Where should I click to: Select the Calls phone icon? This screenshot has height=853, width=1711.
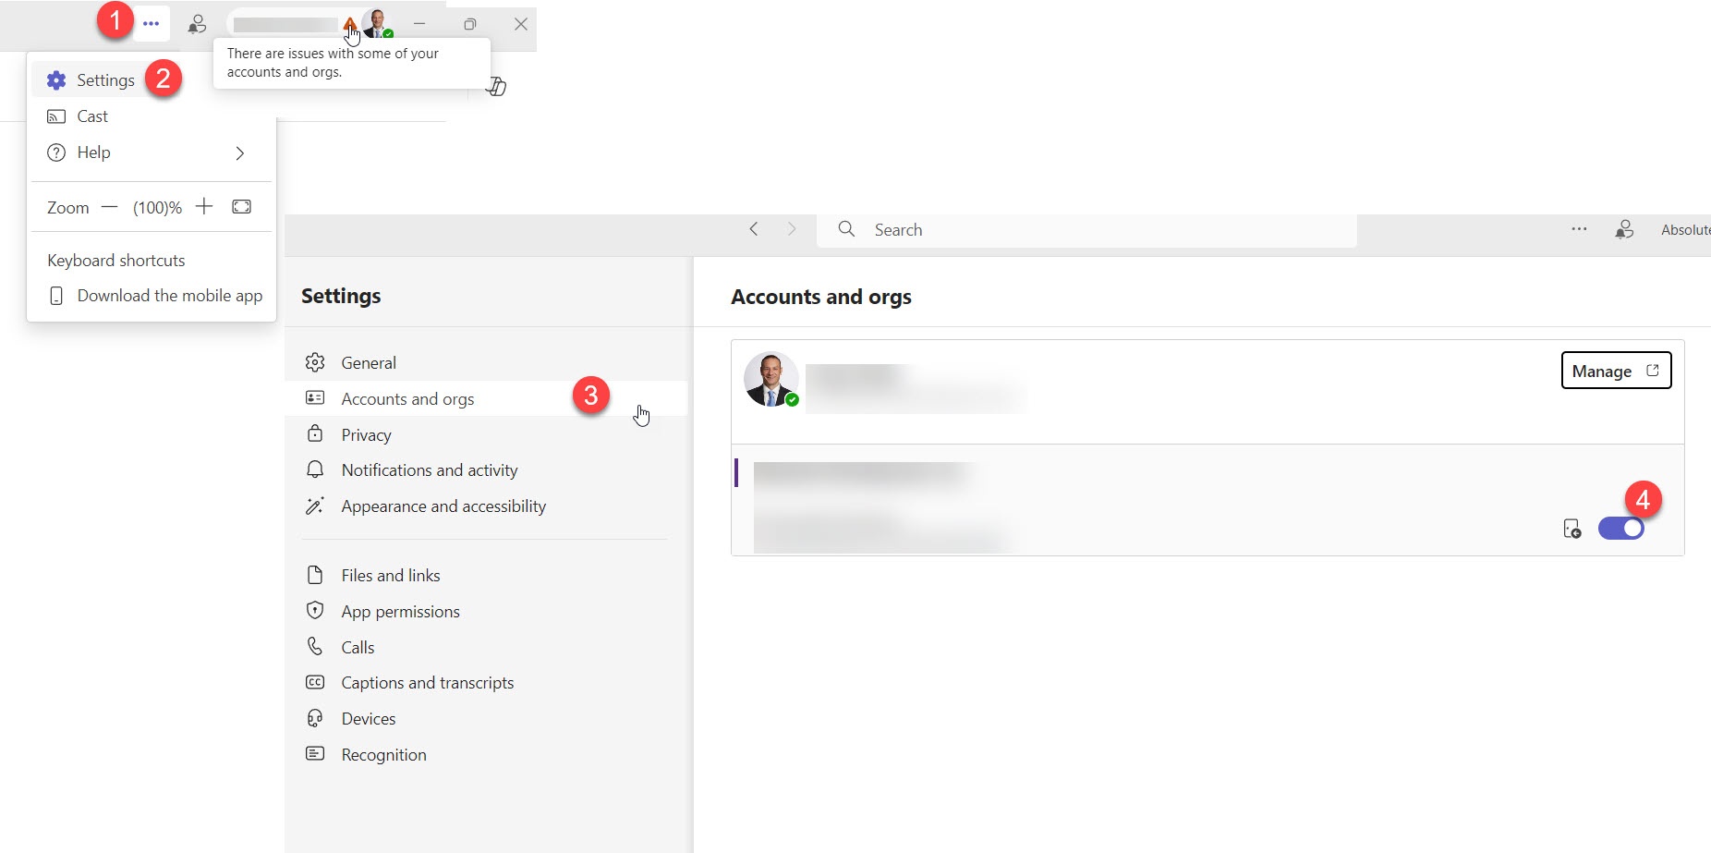(316, 647)
